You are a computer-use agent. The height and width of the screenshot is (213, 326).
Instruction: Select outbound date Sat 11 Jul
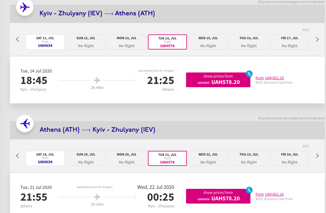(x=45, y=42)
